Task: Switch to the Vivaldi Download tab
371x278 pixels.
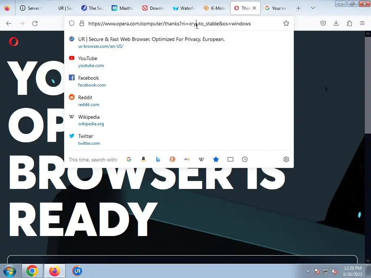Action: 154,8
